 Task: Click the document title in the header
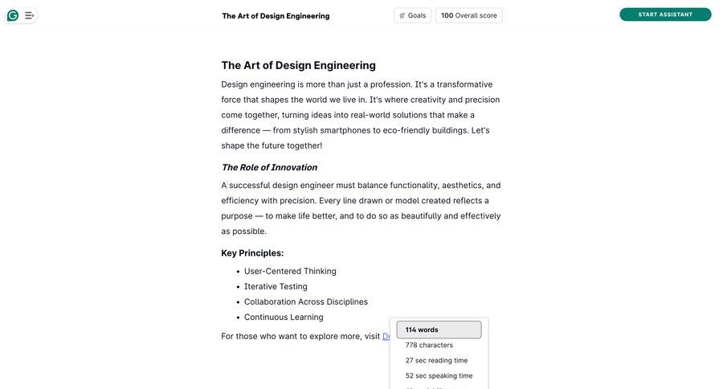(276, 16)
